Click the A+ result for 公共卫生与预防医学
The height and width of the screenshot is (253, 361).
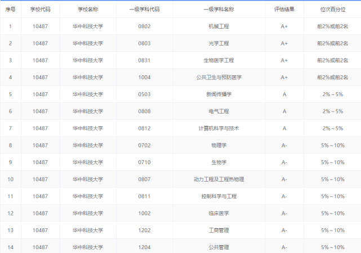[x=284, y=78]
